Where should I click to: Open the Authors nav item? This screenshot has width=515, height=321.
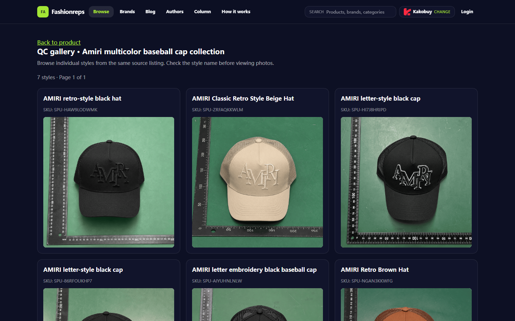(x=175, y=12)
